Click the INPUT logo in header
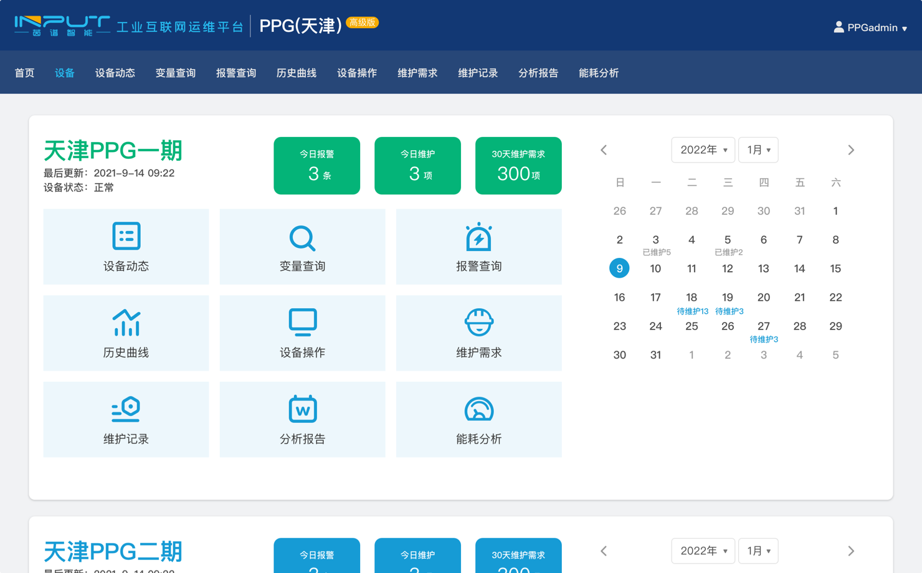This screenshot has height=573, width=922. coord(62,26)
